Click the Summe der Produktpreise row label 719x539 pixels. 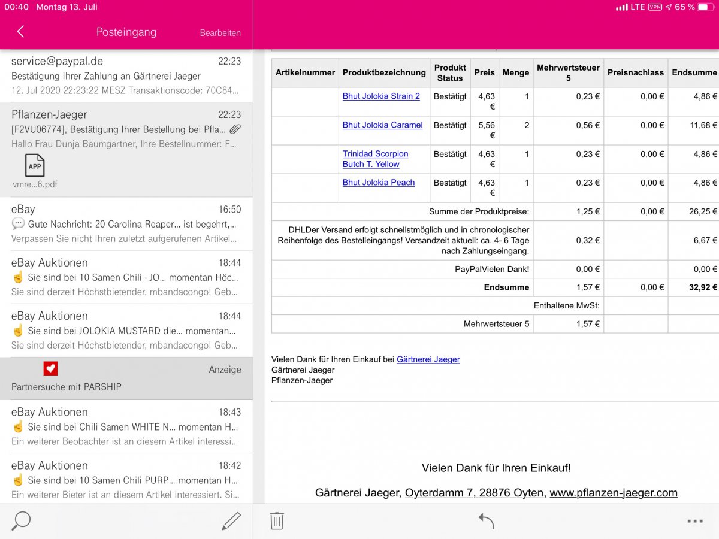point(479,211)
